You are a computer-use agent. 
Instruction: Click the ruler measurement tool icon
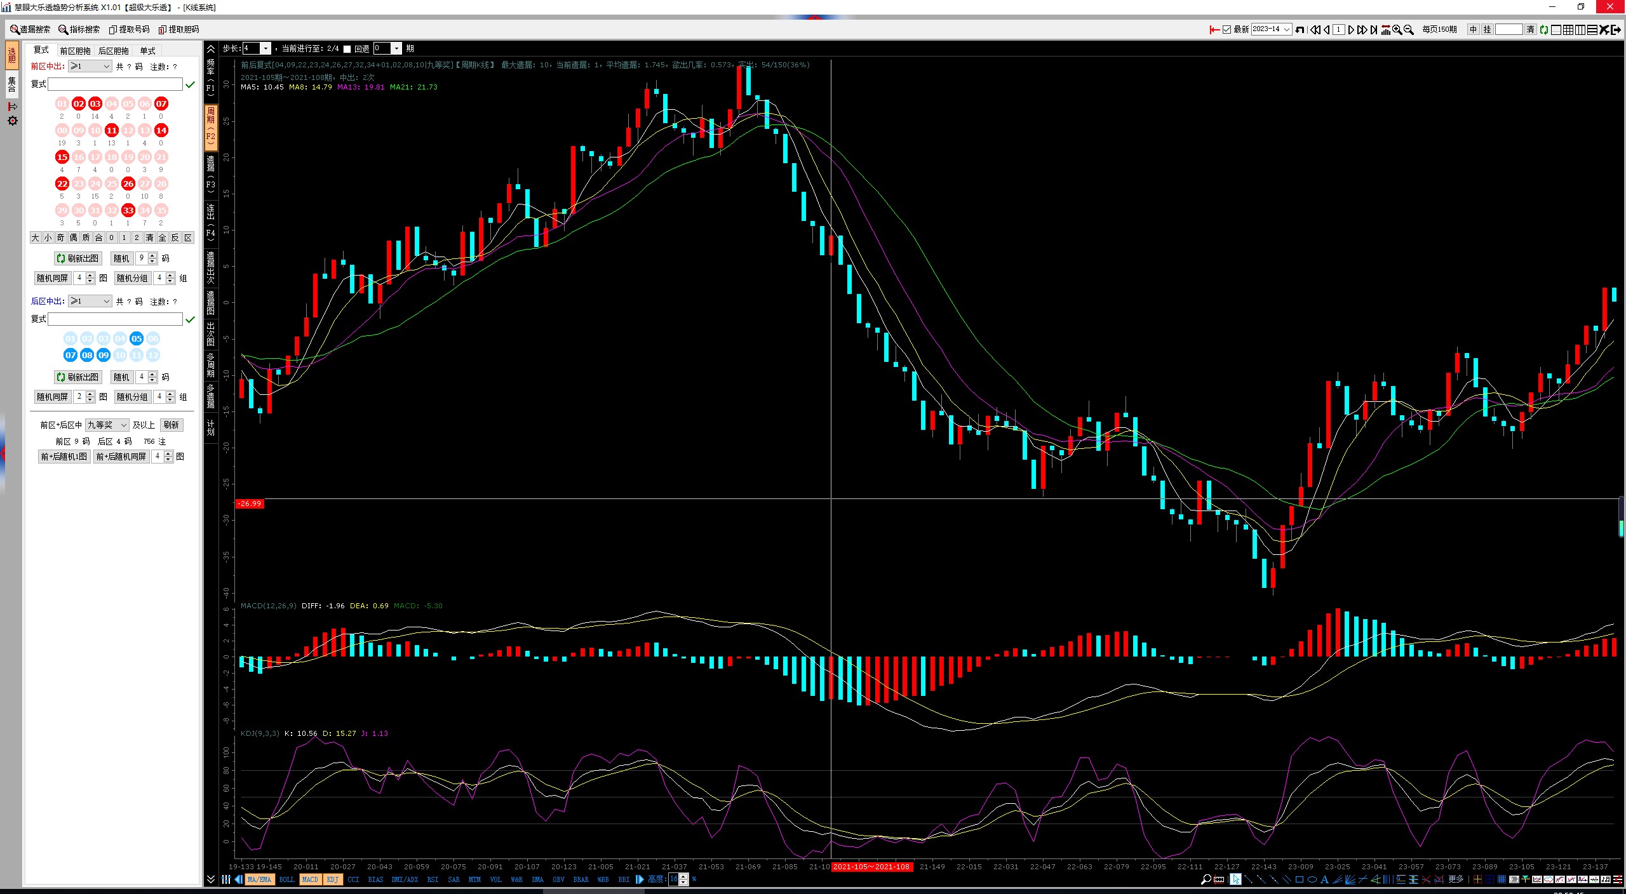pos(1219,879)
